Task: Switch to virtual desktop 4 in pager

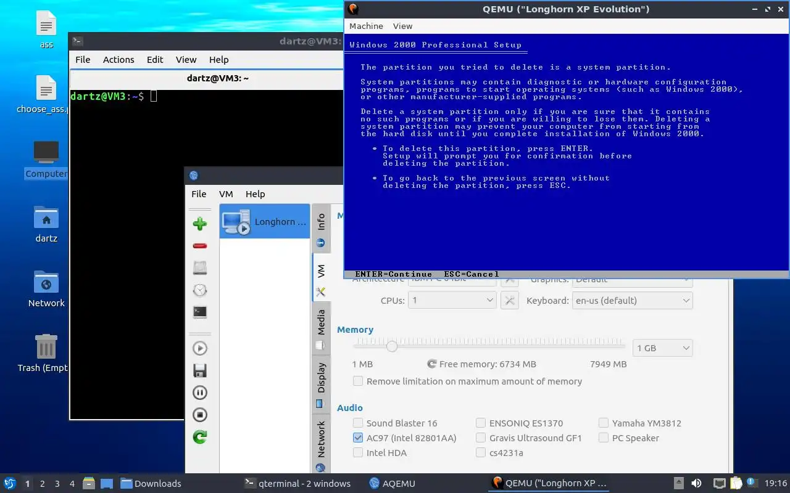Action: [72, 484]
